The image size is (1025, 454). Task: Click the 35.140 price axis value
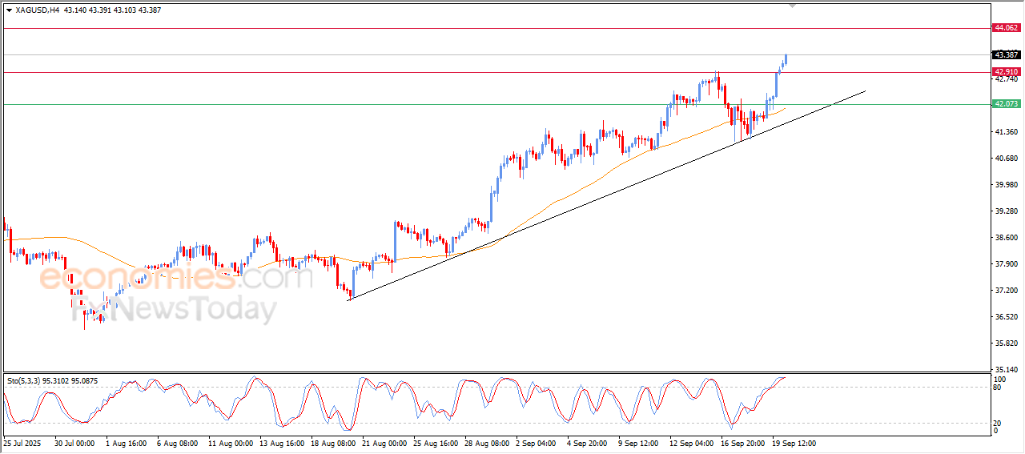(x=1005, y=369)
